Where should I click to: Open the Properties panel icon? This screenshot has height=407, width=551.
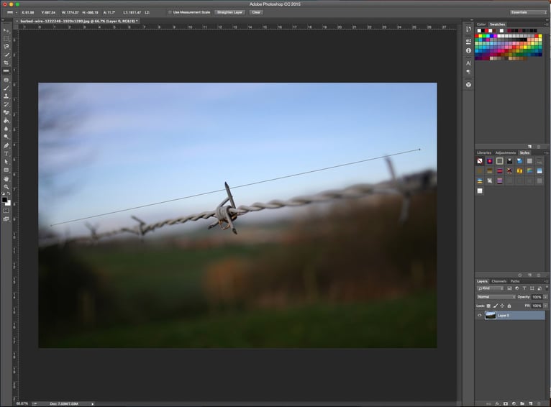coord(468,41)
